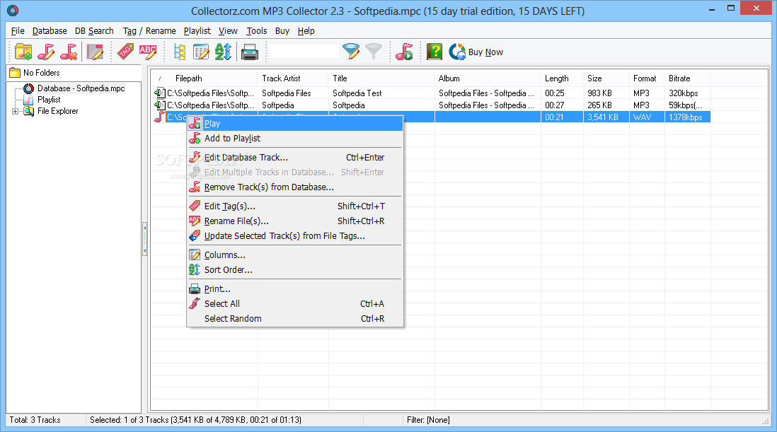The width and height of the screenshot is (777, 432).
Task: Expand the File Explorer tree node
Action: (x=16, y=111)
